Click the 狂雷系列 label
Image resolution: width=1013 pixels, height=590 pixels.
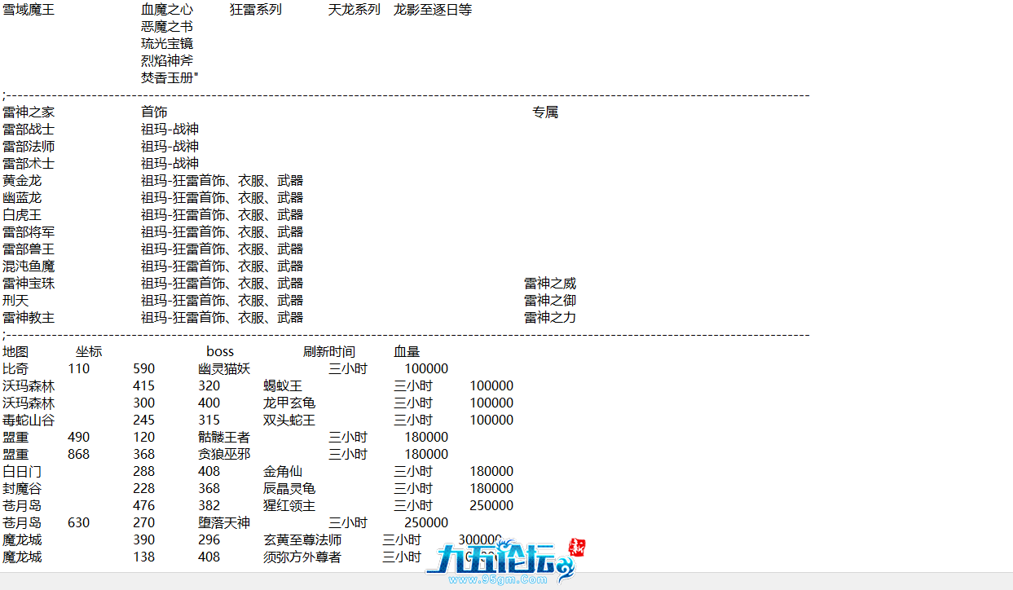pos(255,10)
